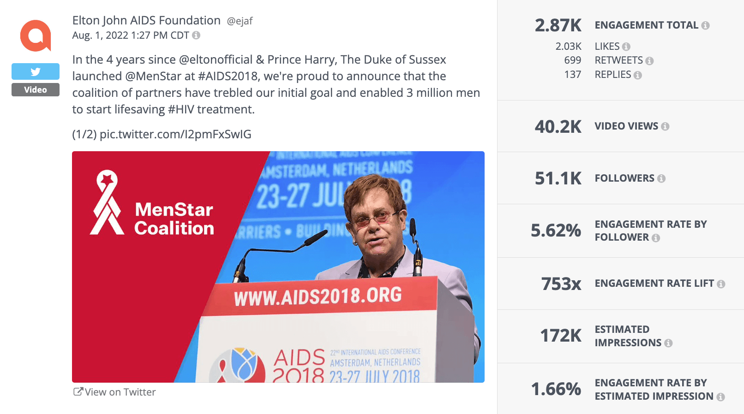
Task: Click the MenStar Coalition video thumbnail
Action: (x=278, y=266)
